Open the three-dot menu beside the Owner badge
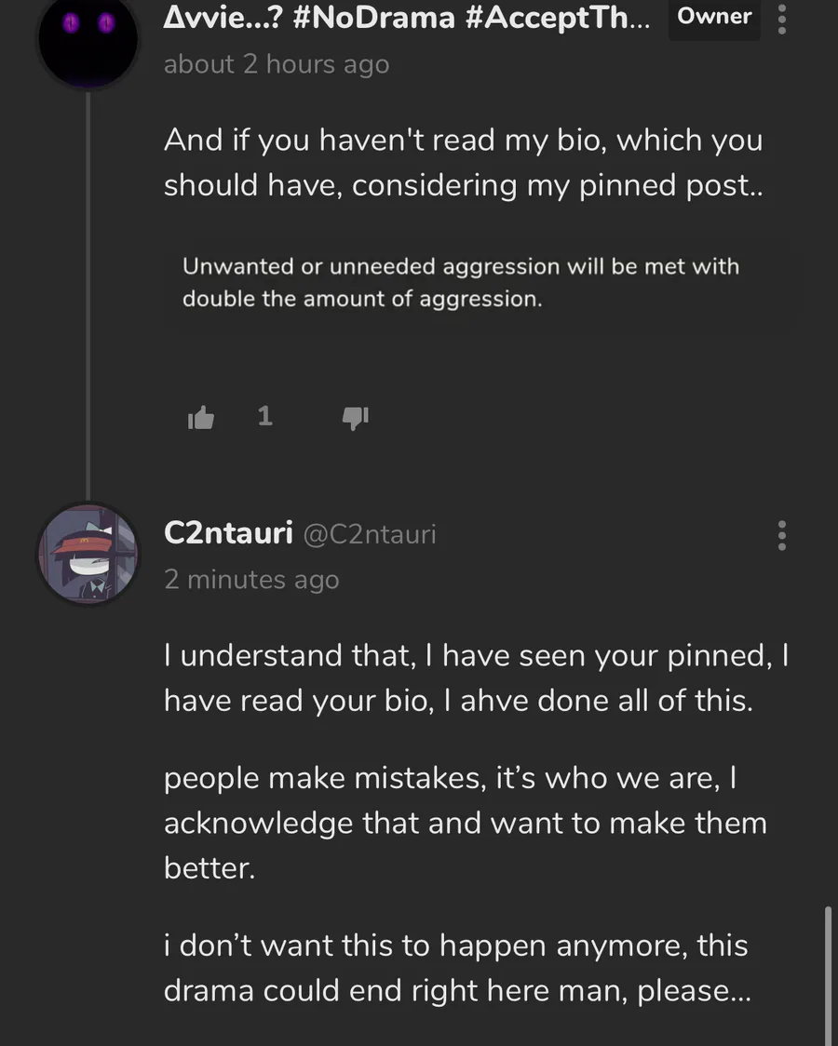Image resolution: width=838 pixels, height=1046 pixels. pyautogui.click(x=782, y=19)
